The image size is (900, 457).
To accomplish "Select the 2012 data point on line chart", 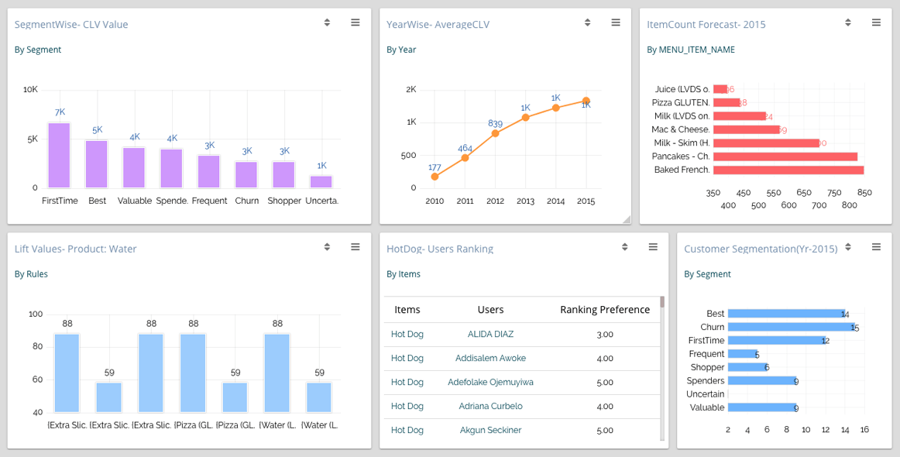I will tap(495, 133).
